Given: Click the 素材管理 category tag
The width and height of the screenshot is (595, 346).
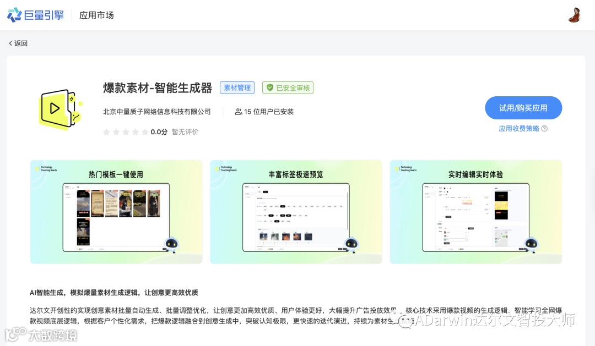Looking at the screenshot, I should coord(237,88).
